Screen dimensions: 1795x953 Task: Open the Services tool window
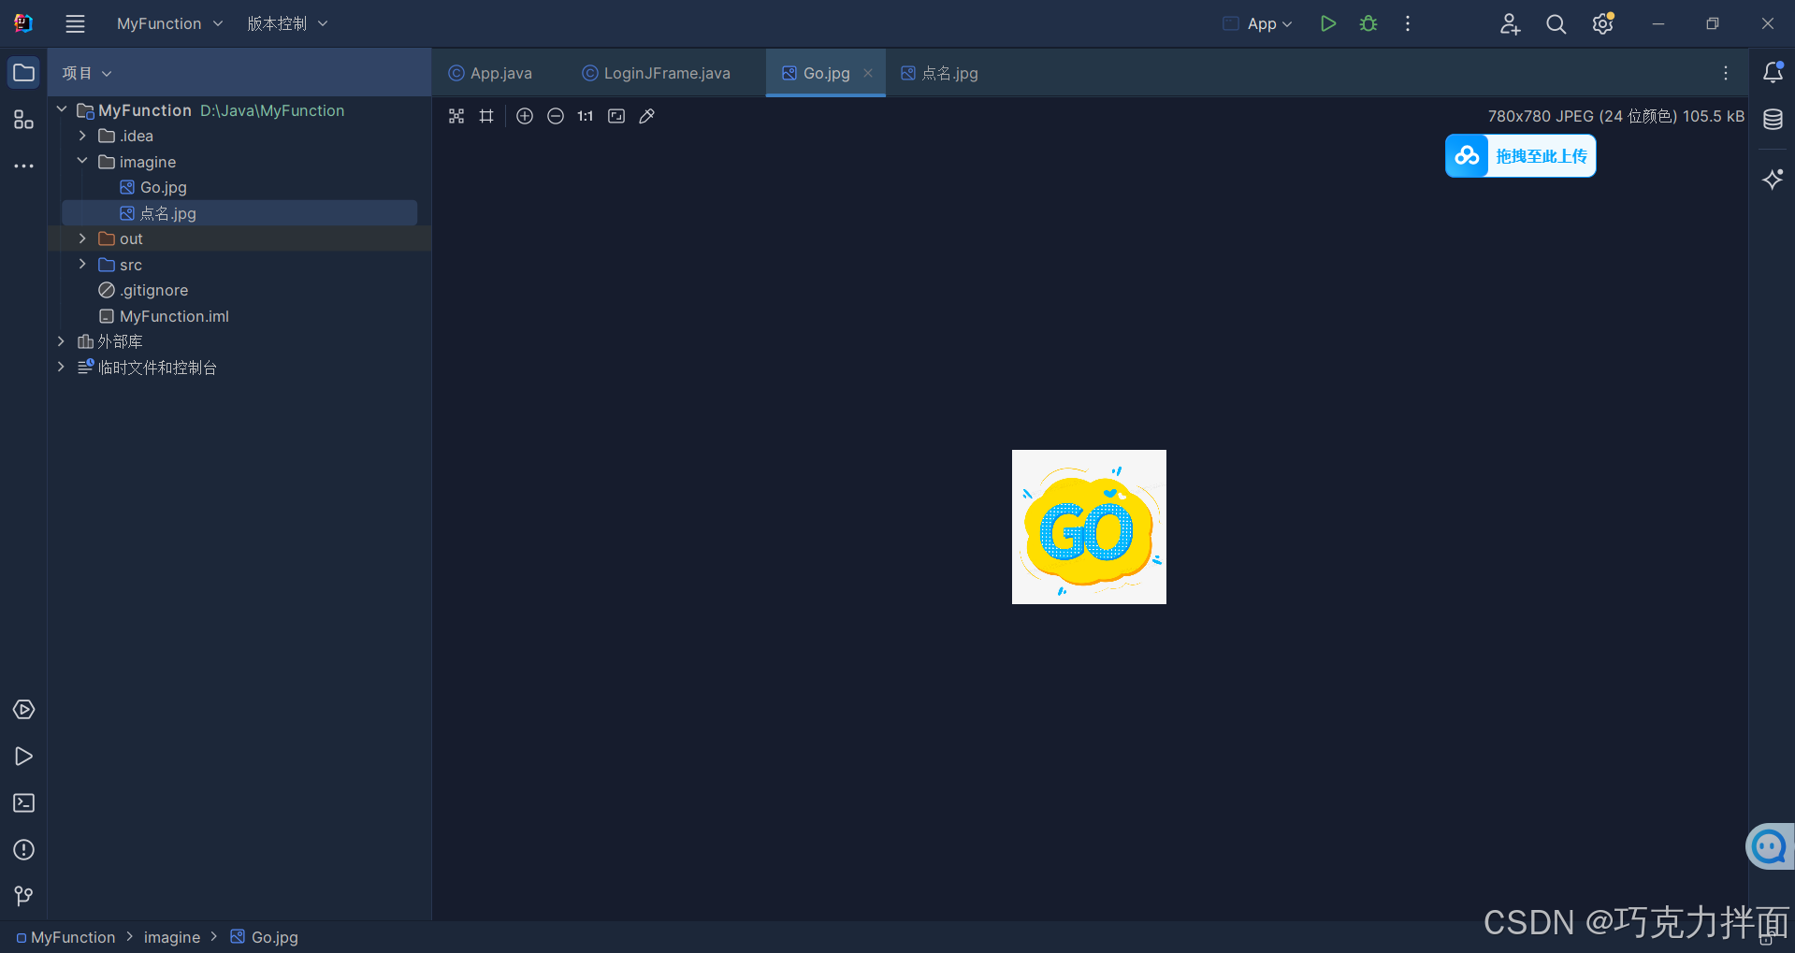point(23,710)
